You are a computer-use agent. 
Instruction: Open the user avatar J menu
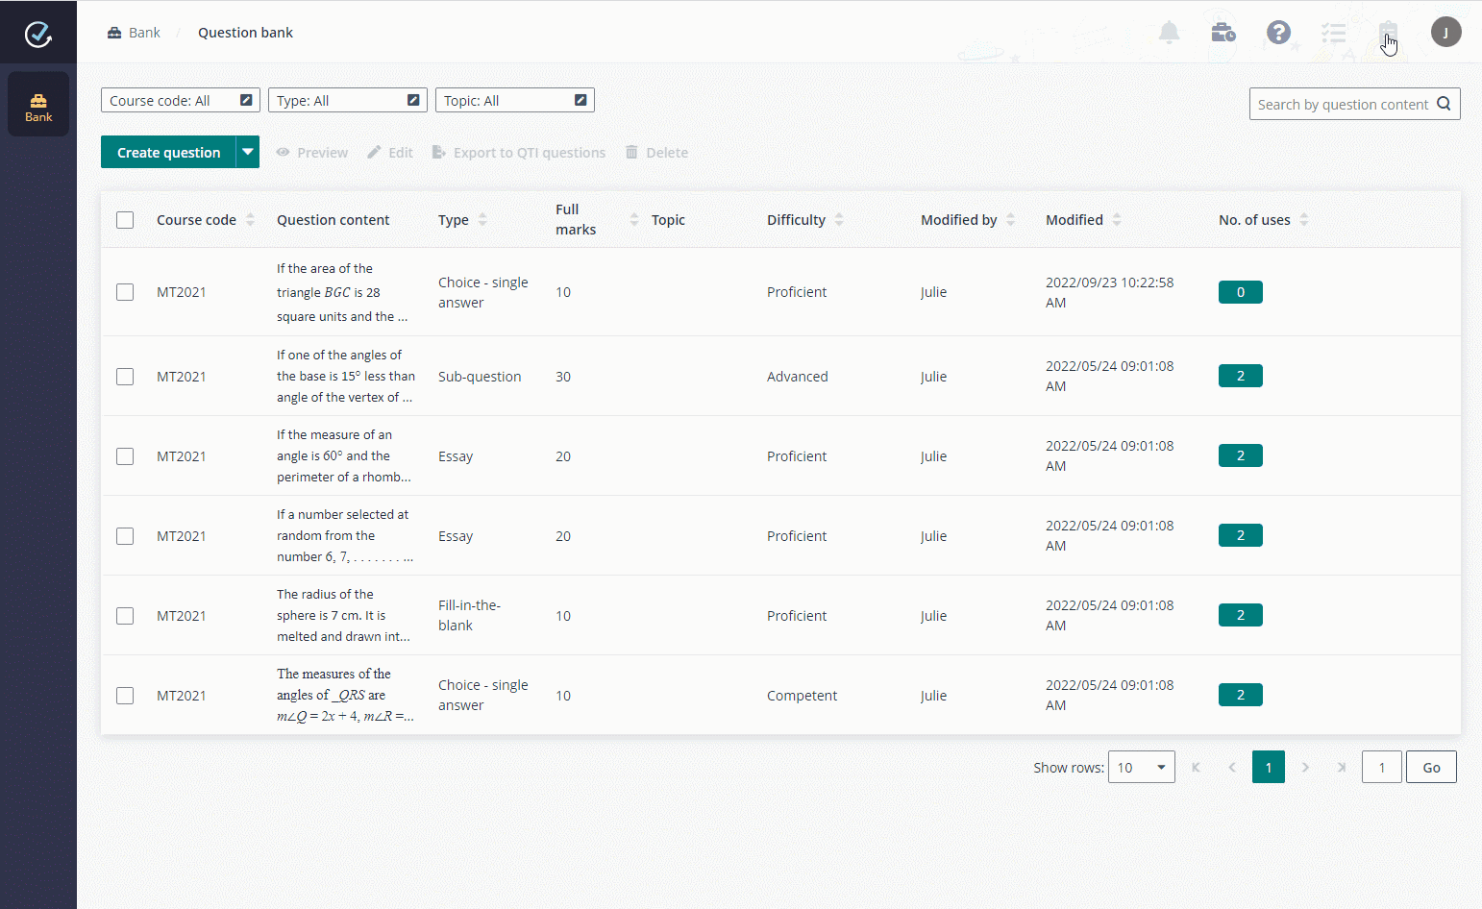tap(1445, 33)
